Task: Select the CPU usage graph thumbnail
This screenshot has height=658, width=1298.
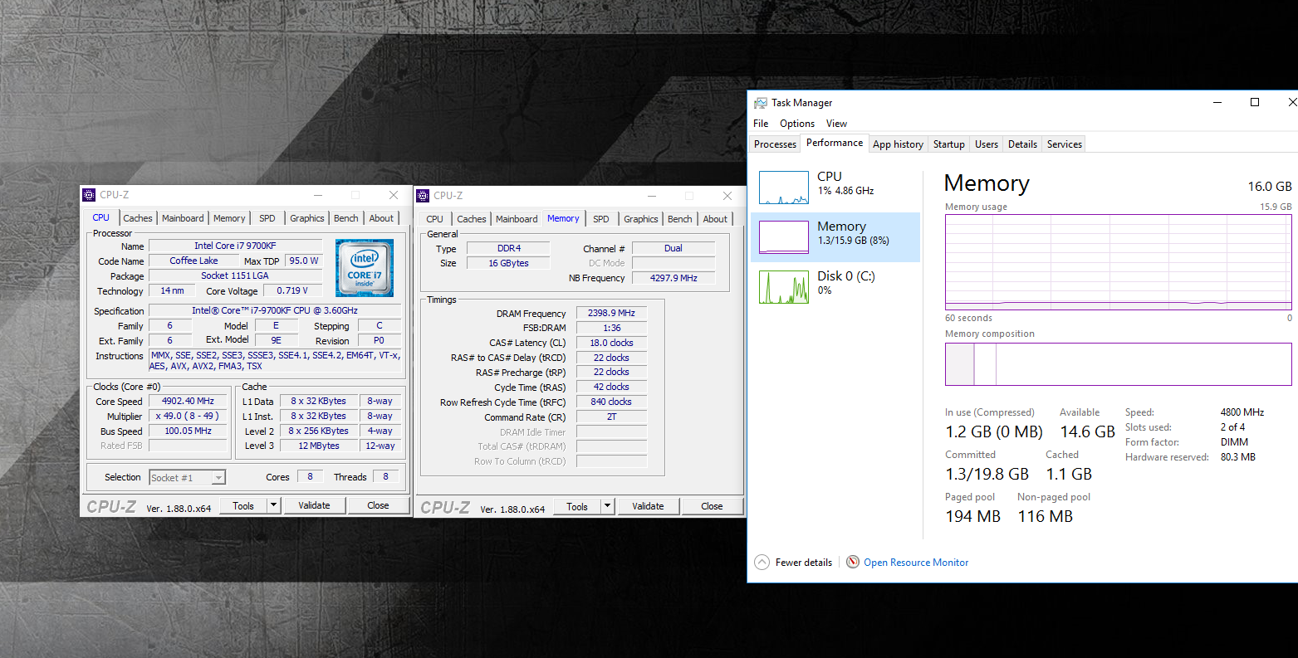Action: click(783, 188)
